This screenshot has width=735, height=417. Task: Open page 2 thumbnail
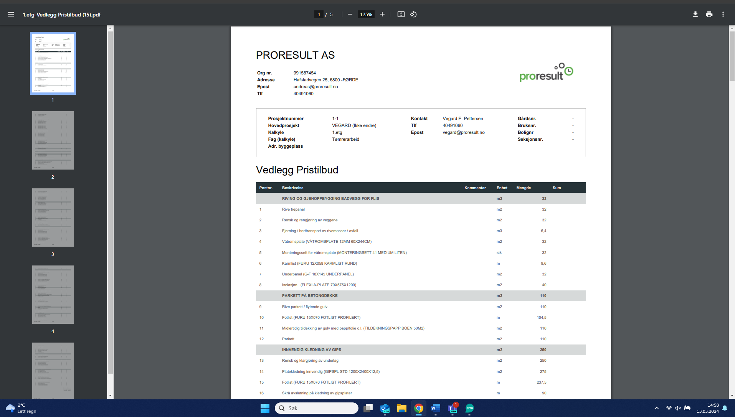pyautogui.click(x=53, y=140)
